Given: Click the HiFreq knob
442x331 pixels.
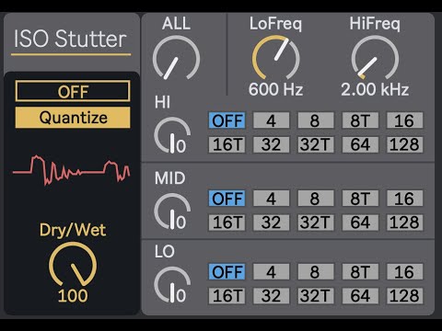Looking at the screenshot, I should (375, 58).
